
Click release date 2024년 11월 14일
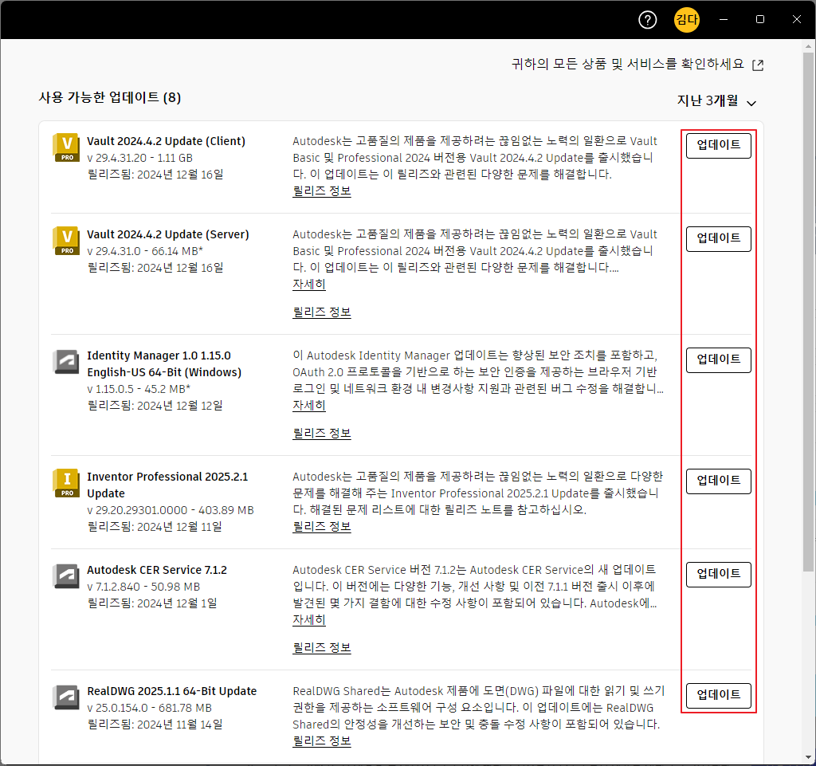(x=180, y=725)
